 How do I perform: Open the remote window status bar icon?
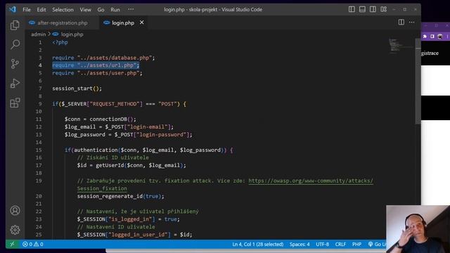click(x=12, y=244)
